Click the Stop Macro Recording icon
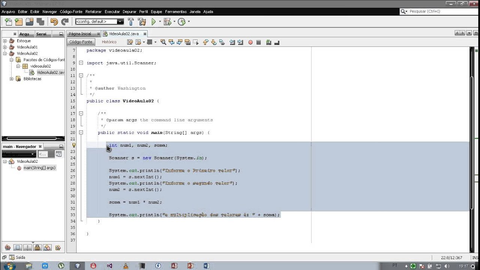Viewport: 480px width, 270px height. 258,42
